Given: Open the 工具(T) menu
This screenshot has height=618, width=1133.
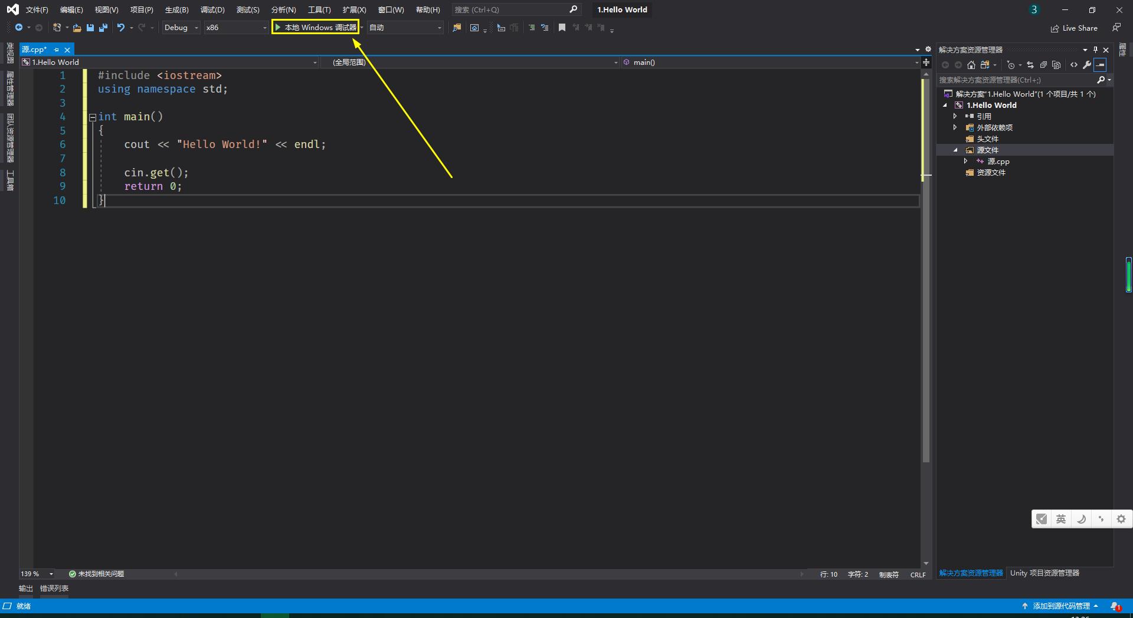Looking at the screenshot, I should point(319,9).
